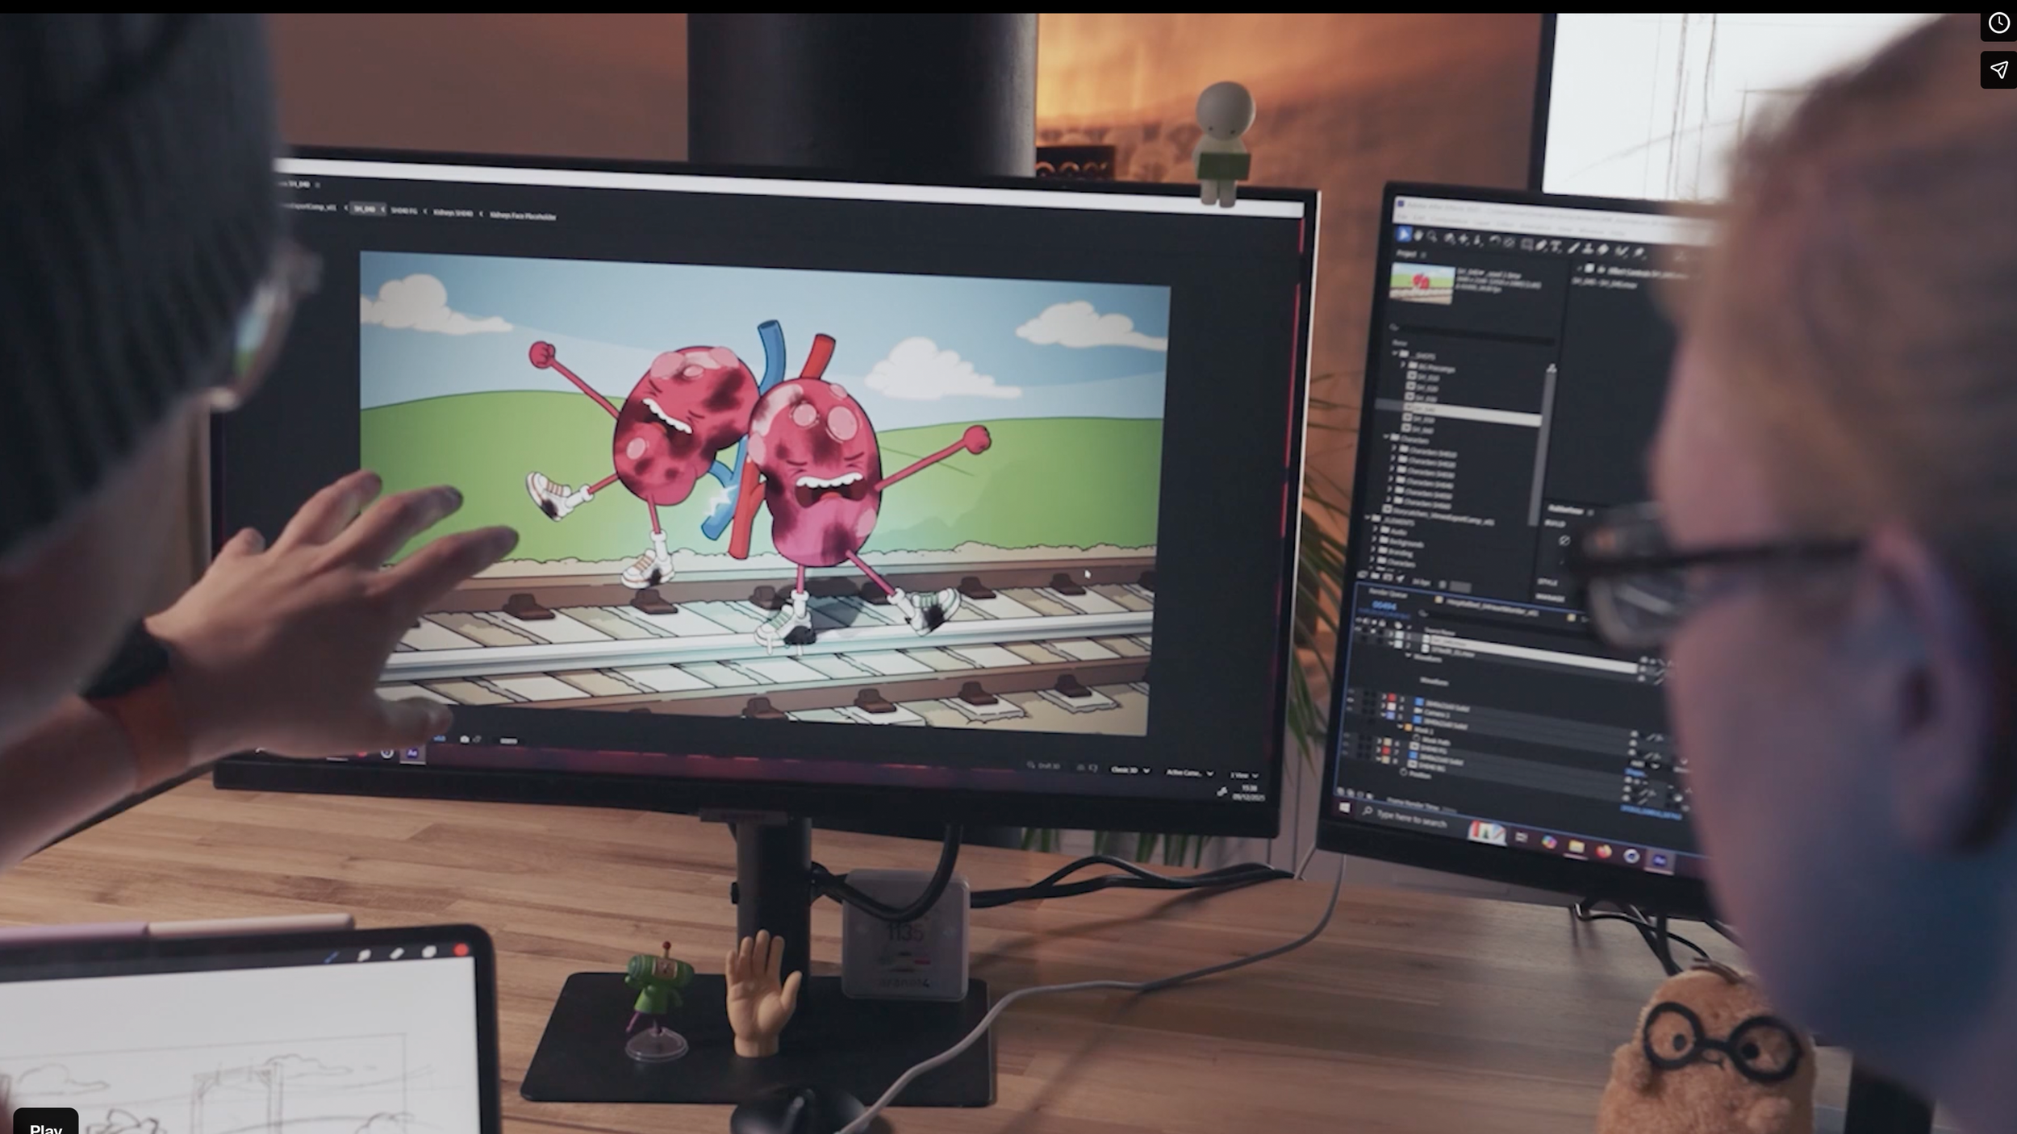Open Firefox from the Windows taskbar

(1603, 851)
